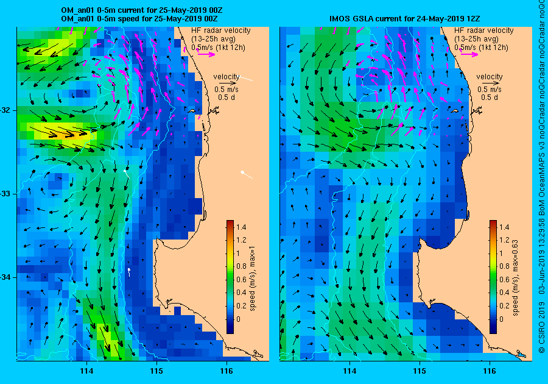Click the 0 tick label on left color bar

(x=239, y=319)
